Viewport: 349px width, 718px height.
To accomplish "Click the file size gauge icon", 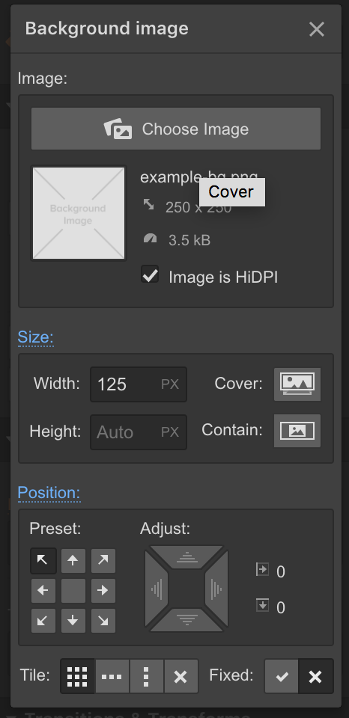I will click(150, 238).
